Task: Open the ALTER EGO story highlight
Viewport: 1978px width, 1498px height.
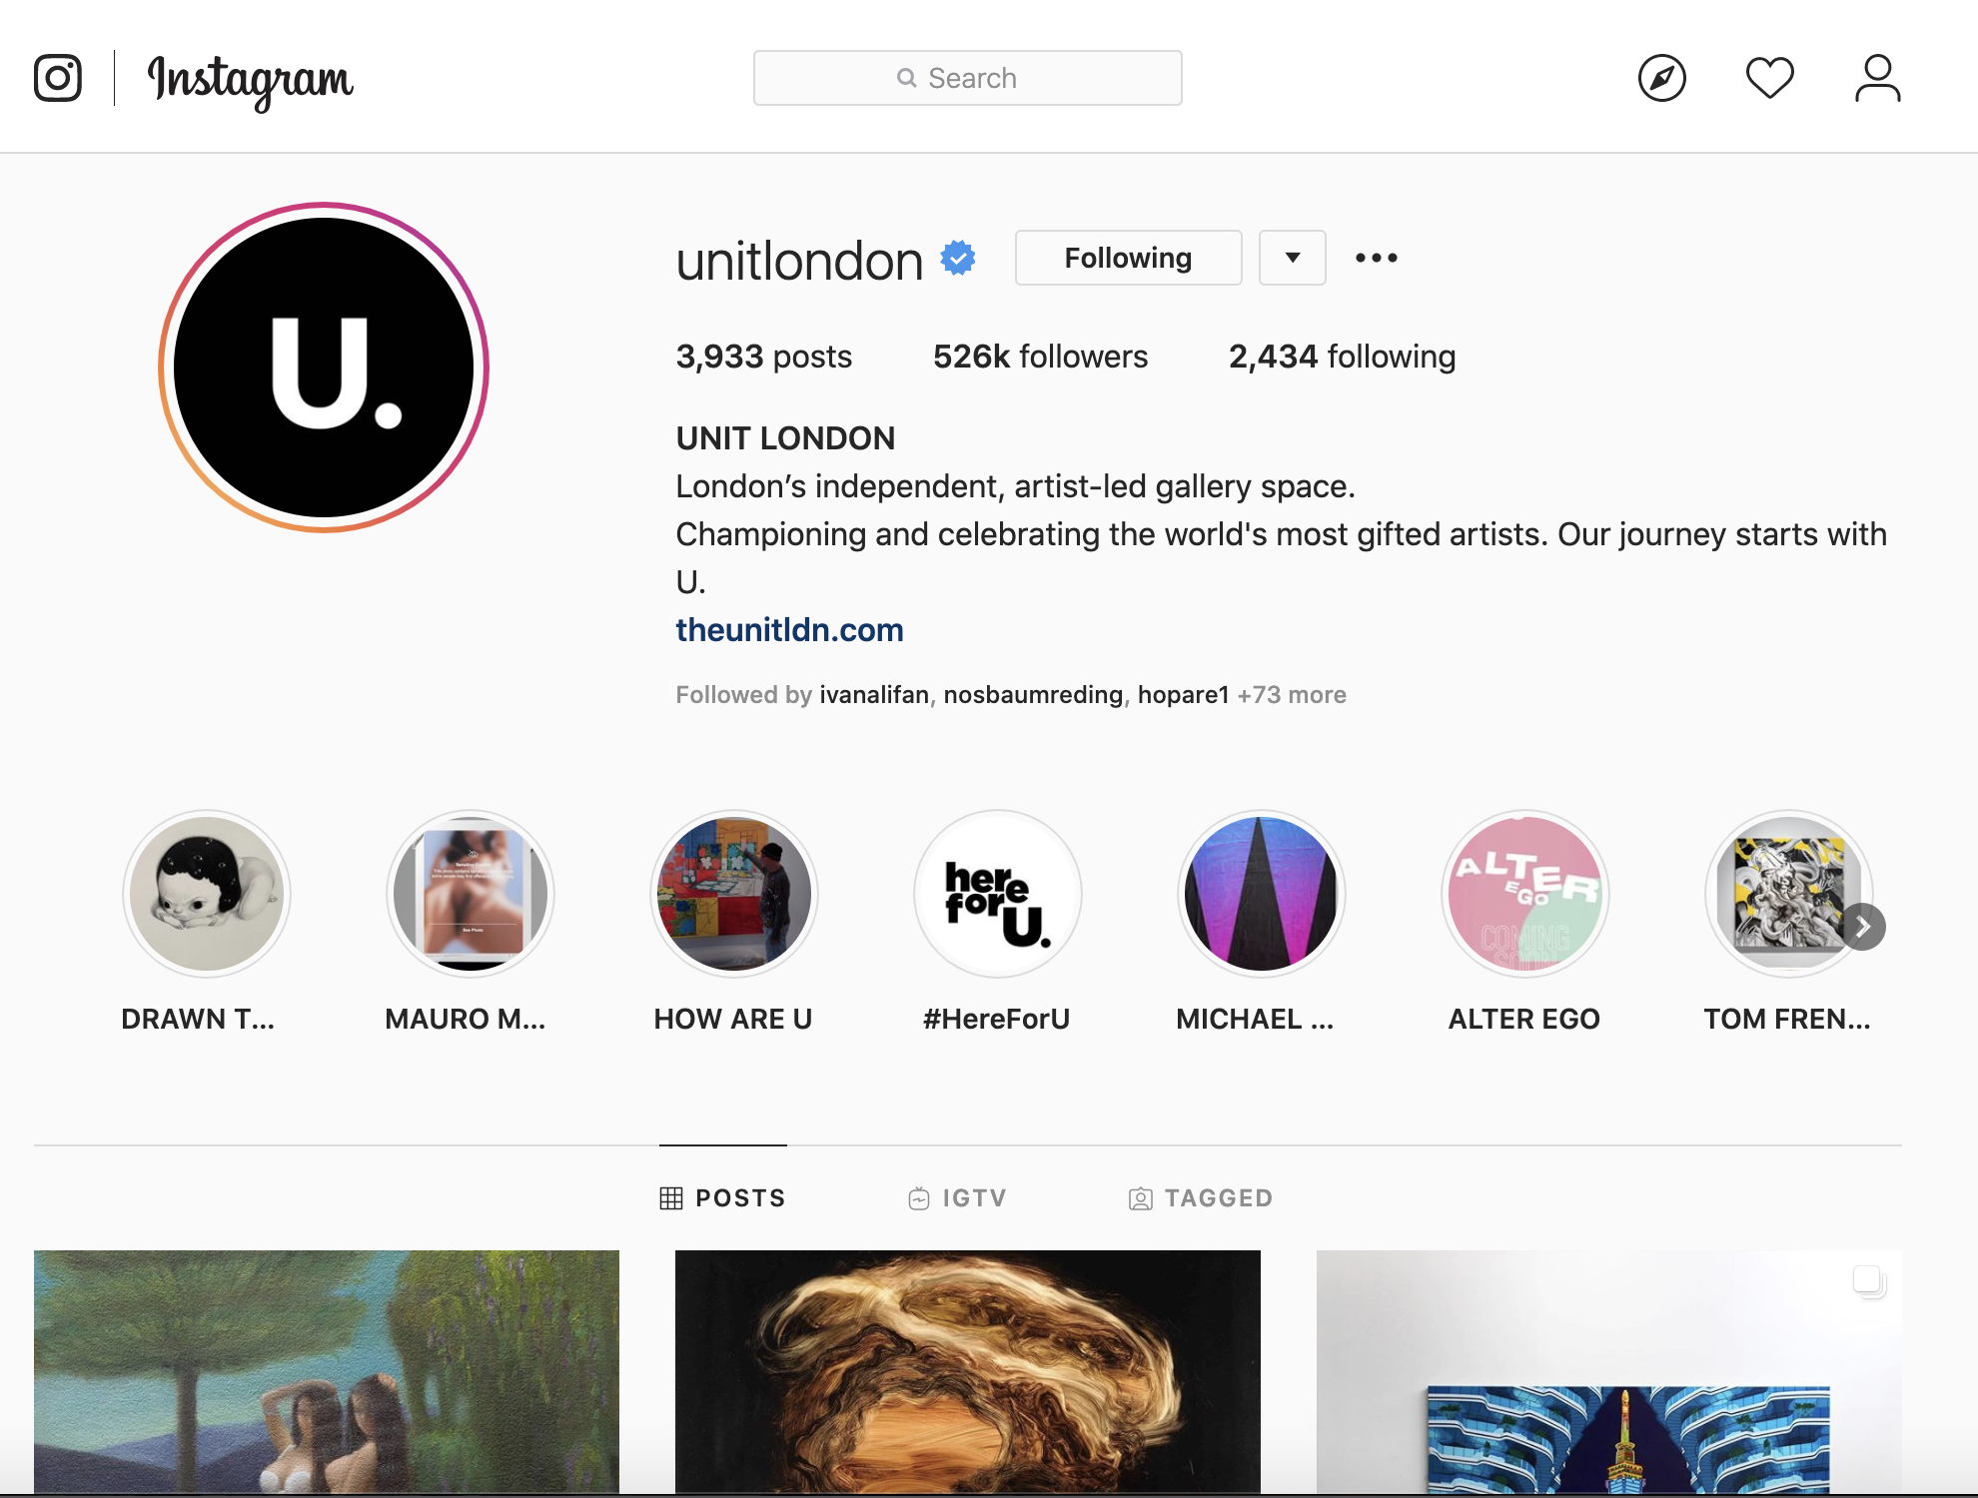Action: (x=1525, y=894)
